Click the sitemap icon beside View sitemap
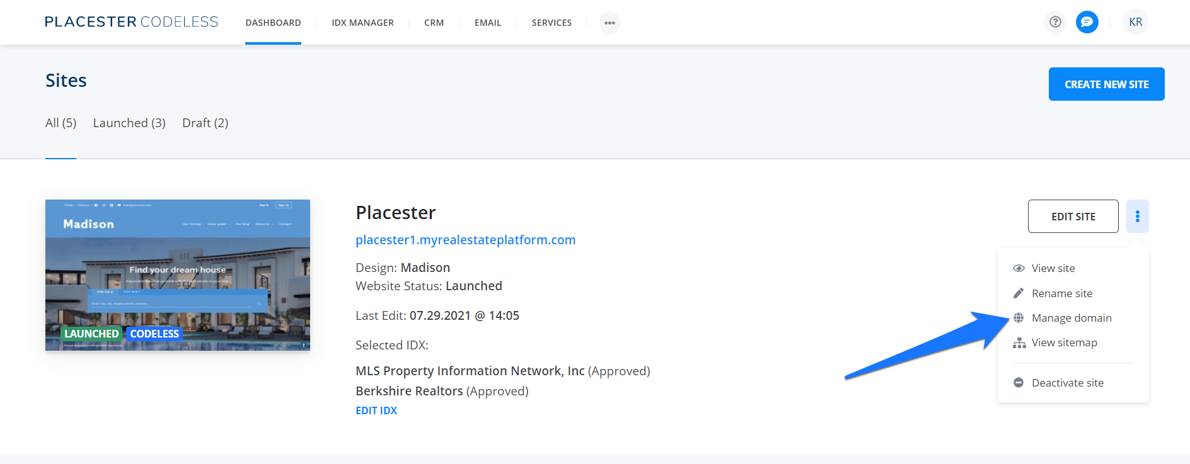Image resolution: width=1190 pixels, height=464 pixels. click(x=1019, y=343)
